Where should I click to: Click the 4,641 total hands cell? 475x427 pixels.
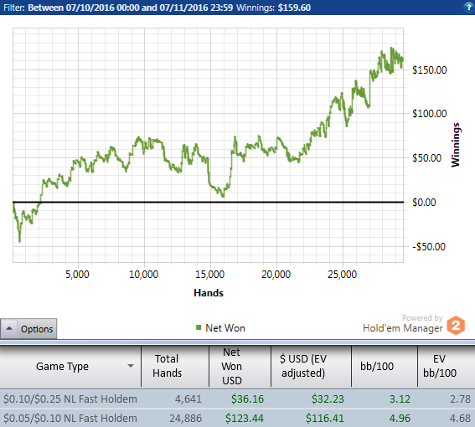pyautogui.click(x=188, y=399)
